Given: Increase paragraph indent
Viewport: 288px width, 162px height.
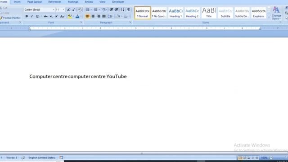Looking at the screenshot, I should [117, 9].
